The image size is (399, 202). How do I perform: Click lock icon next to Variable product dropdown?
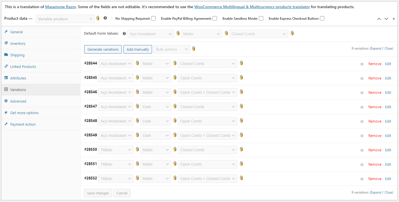pyautogui.click(x=98, y=18)
